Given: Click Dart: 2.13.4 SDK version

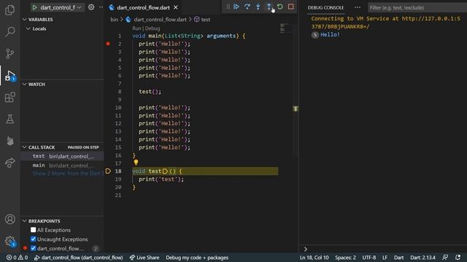Looking at the screenshot, I should [422, 258].
